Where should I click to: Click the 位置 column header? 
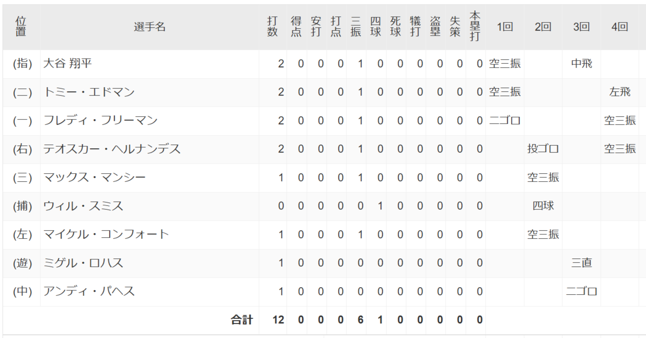coord(21,27)
